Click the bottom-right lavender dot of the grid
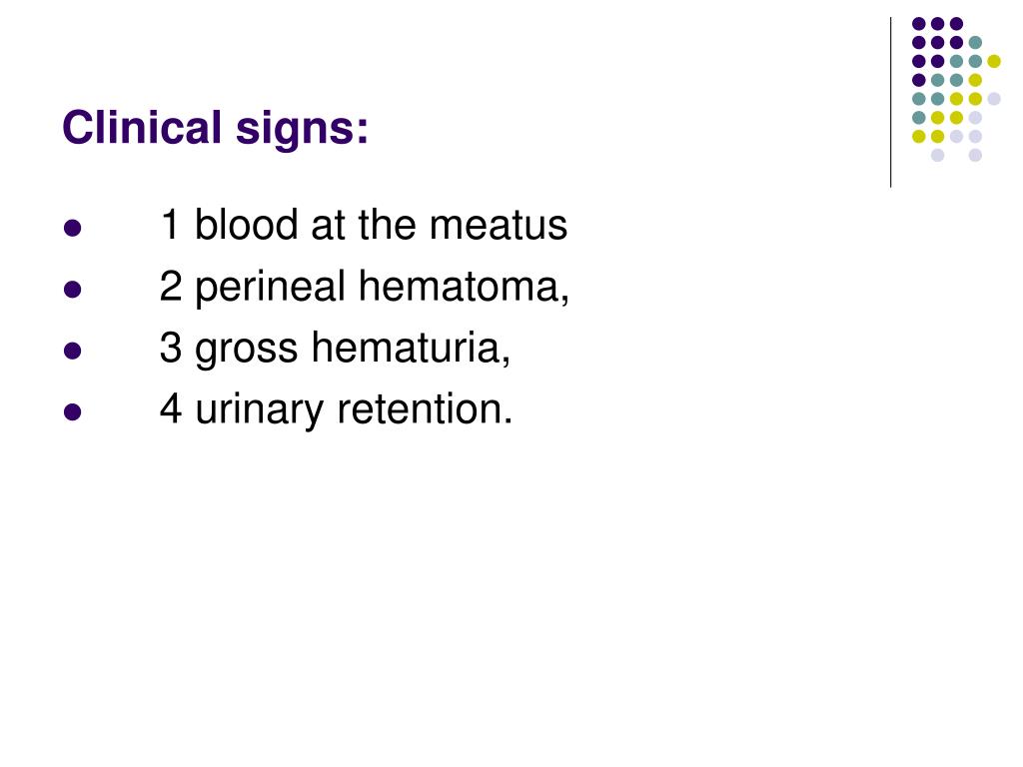The width and height of the screenshot is (1023, 767). [975, 155]
